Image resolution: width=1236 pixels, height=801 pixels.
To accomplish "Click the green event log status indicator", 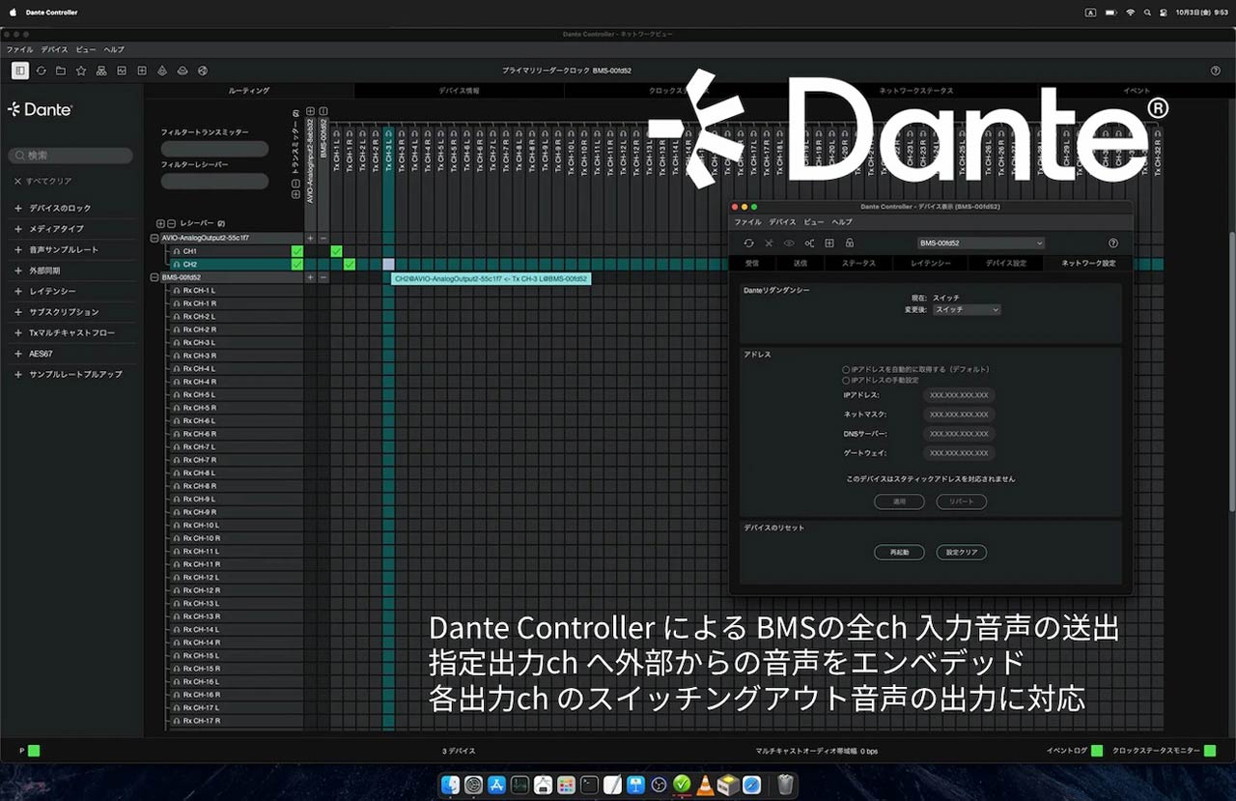I will (x=1097, y=751).
